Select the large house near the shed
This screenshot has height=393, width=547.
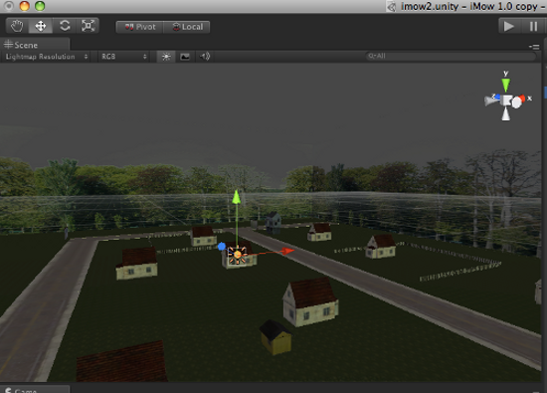click(x=310, y=302)
